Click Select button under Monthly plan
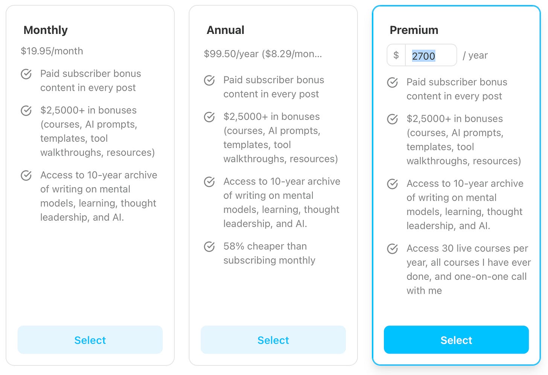The image size is (548, 375). (90, 340)
